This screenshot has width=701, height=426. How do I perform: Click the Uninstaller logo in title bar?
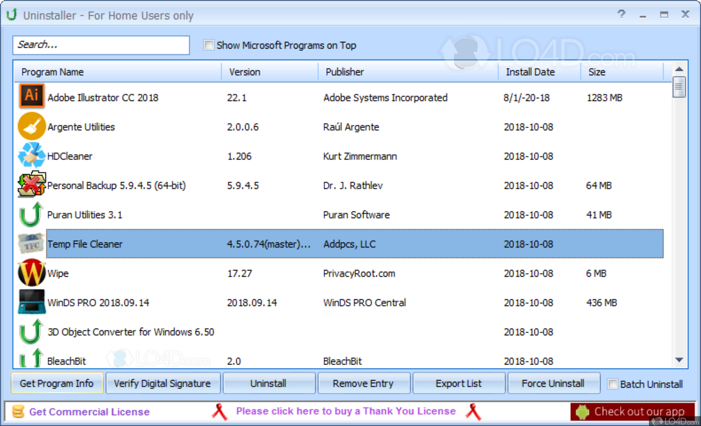(x=12, y=15)
